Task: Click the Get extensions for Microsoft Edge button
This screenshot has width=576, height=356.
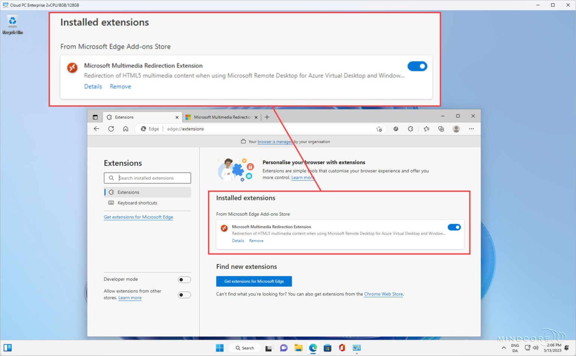Action: pyautogui.click(x=254, y=281)
